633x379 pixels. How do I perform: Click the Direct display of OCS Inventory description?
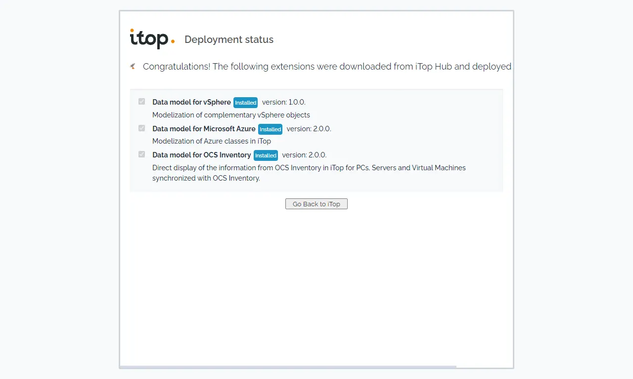(x=309, y=173)
